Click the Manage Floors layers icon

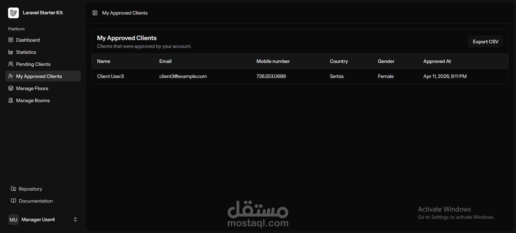coord(11,88)
